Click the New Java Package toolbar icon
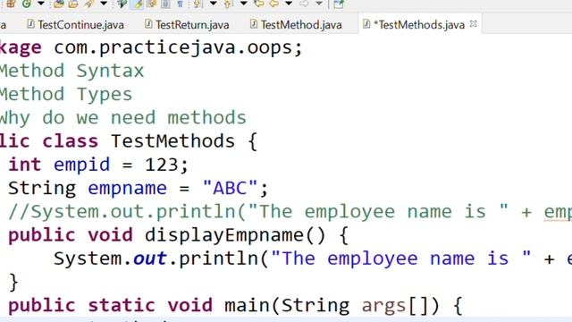 click(11, 4)
